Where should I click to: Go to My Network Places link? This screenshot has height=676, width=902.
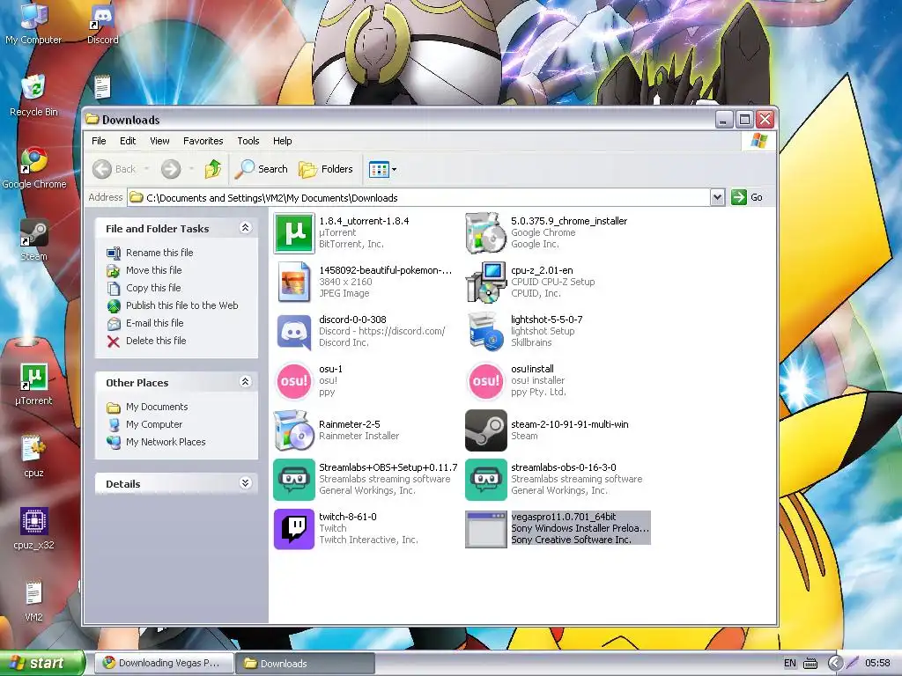pos(166,442)
